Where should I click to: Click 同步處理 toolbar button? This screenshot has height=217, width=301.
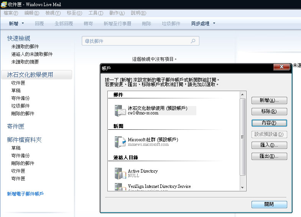(x=200, y=24)
